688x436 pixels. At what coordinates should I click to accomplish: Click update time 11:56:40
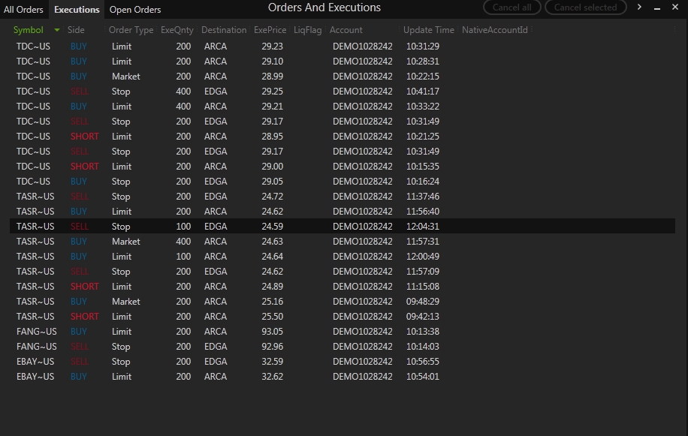point(423,211)
